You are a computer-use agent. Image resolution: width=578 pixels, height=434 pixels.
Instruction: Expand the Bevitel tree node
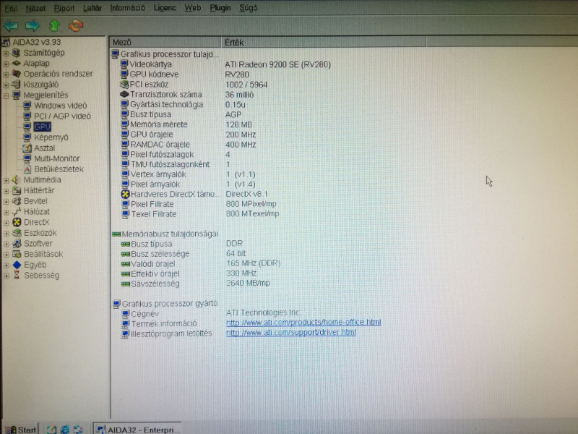(x=6, y=202)
